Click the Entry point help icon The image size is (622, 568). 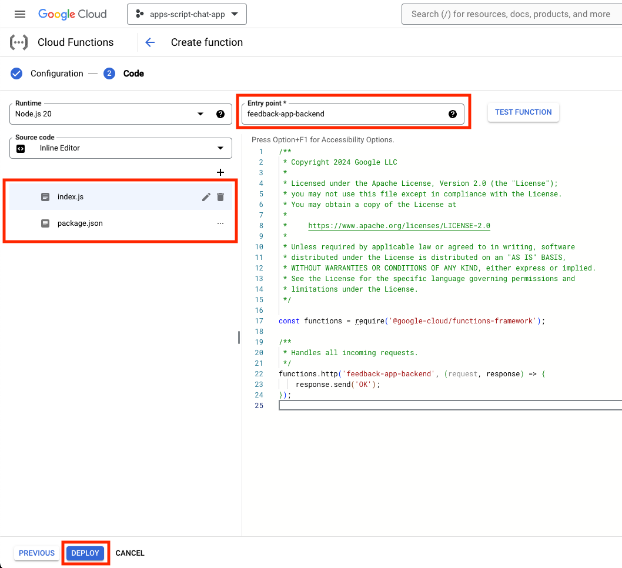(x=453, y=114)
